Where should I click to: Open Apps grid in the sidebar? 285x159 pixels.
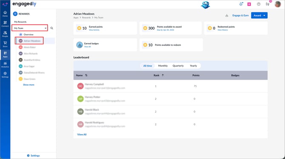pyautogui.click(x=5, y=55)
